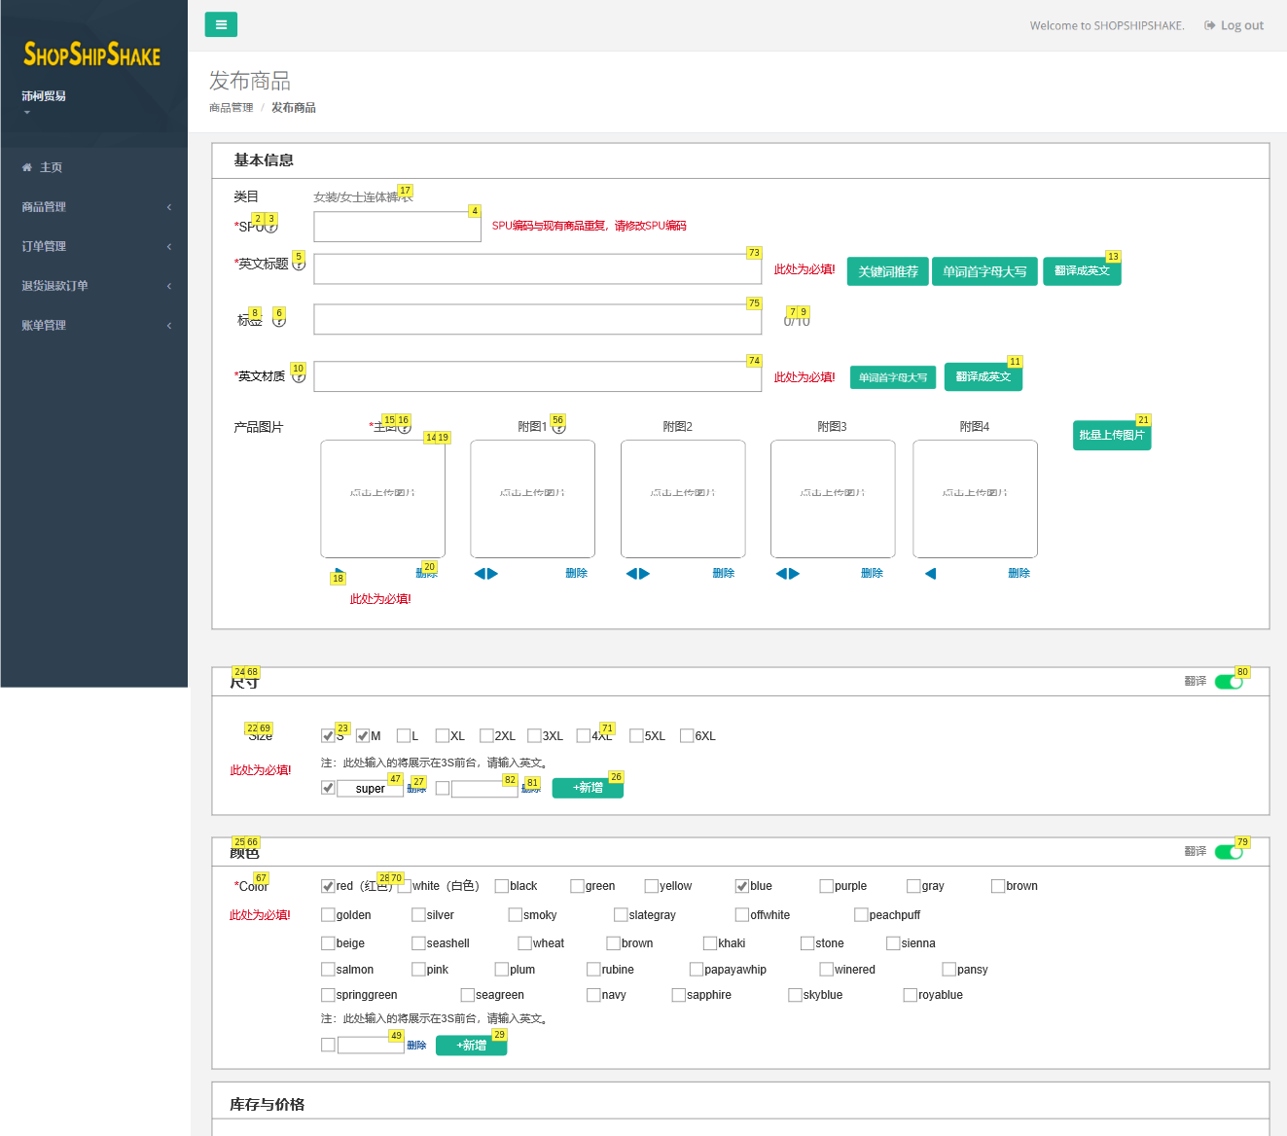Click +新增 in the color section

coord(472,1046)
